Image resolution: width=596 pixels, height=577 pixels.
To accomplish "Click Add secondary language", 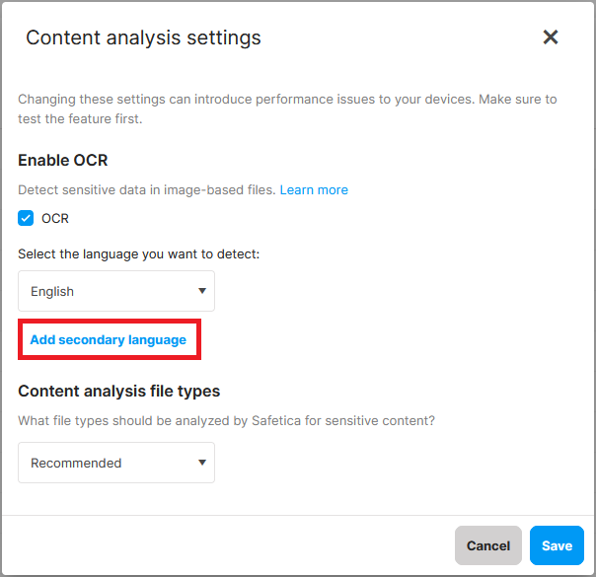I will click(109, 339).
